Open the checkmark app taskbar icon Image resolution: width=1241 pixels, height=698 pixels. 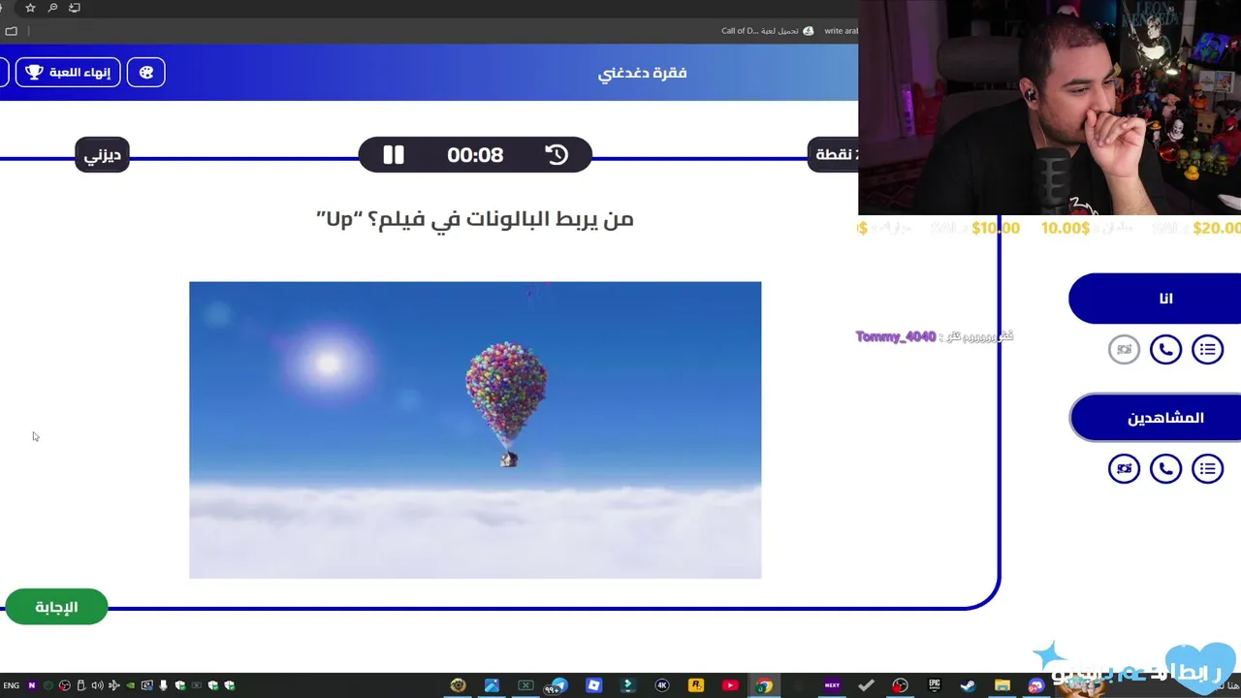(866, 685)
